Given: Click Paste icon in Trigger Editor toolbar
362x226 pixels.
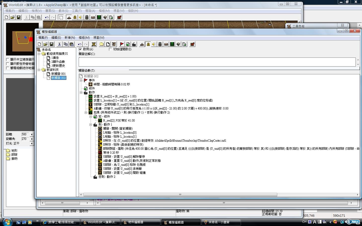Looking at the screenshot, I should [71, 44].
